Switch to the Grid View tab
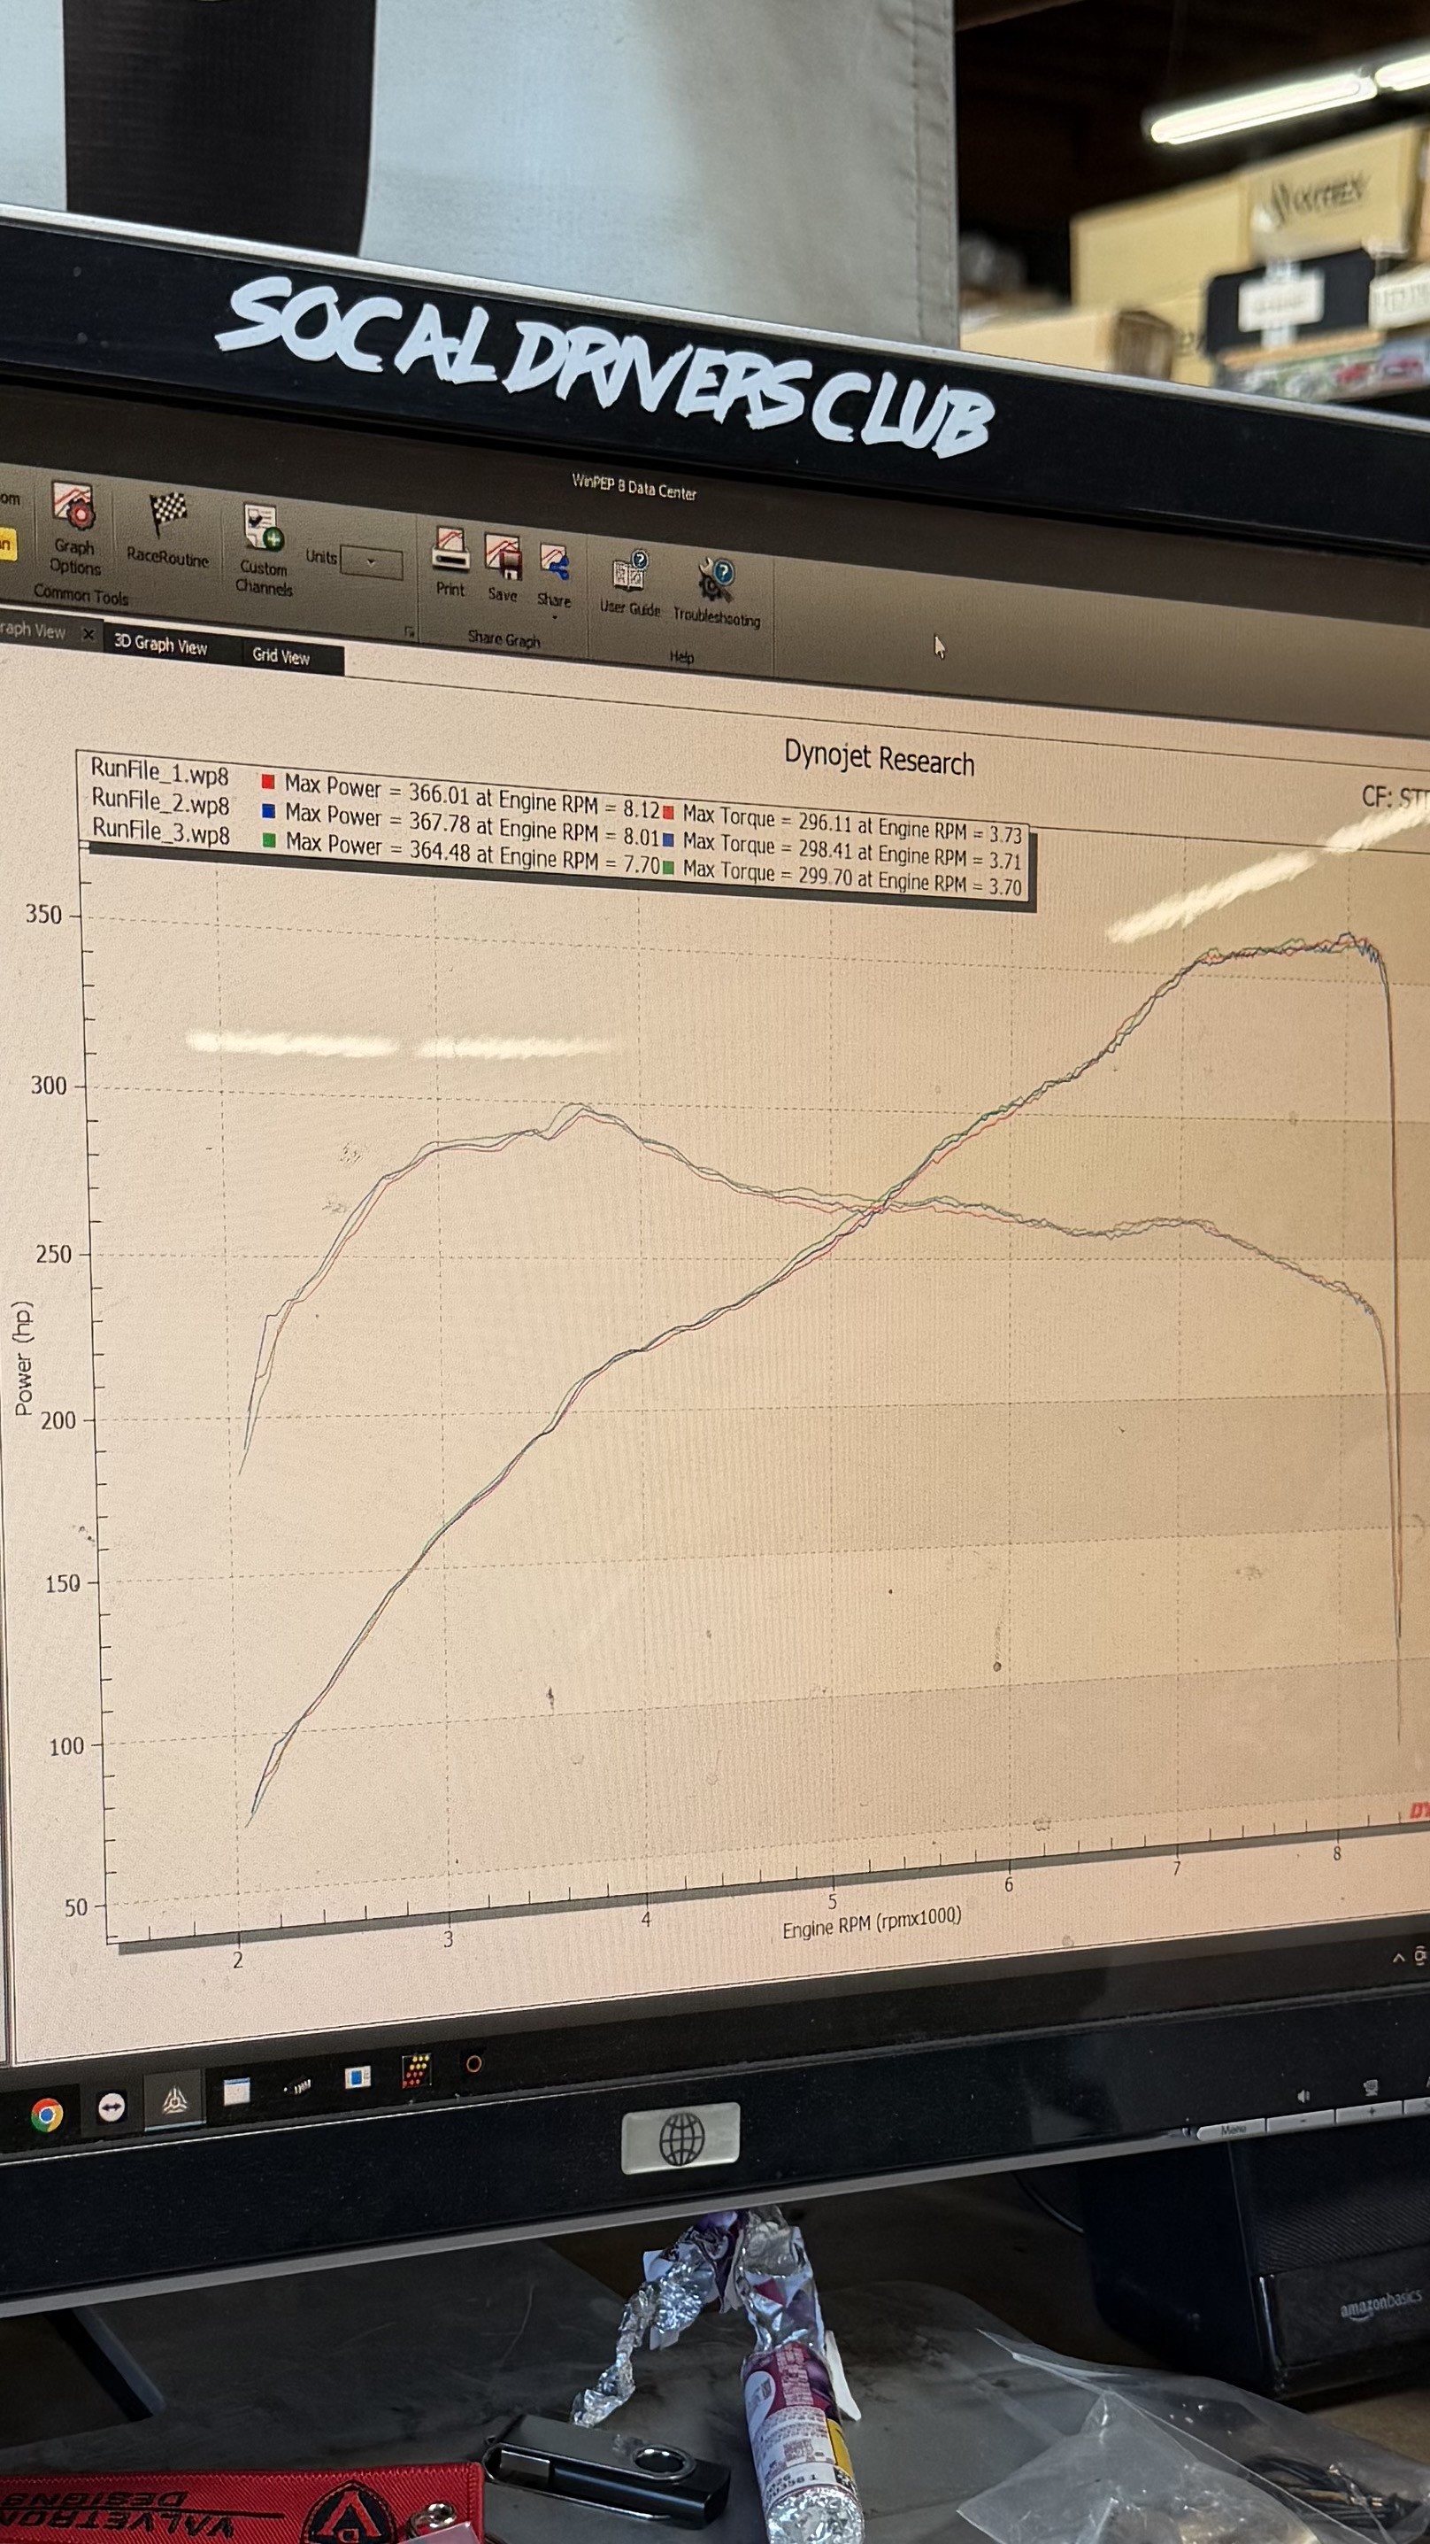This screenshot has height=2544, width=1430. (x=281, y=656)
